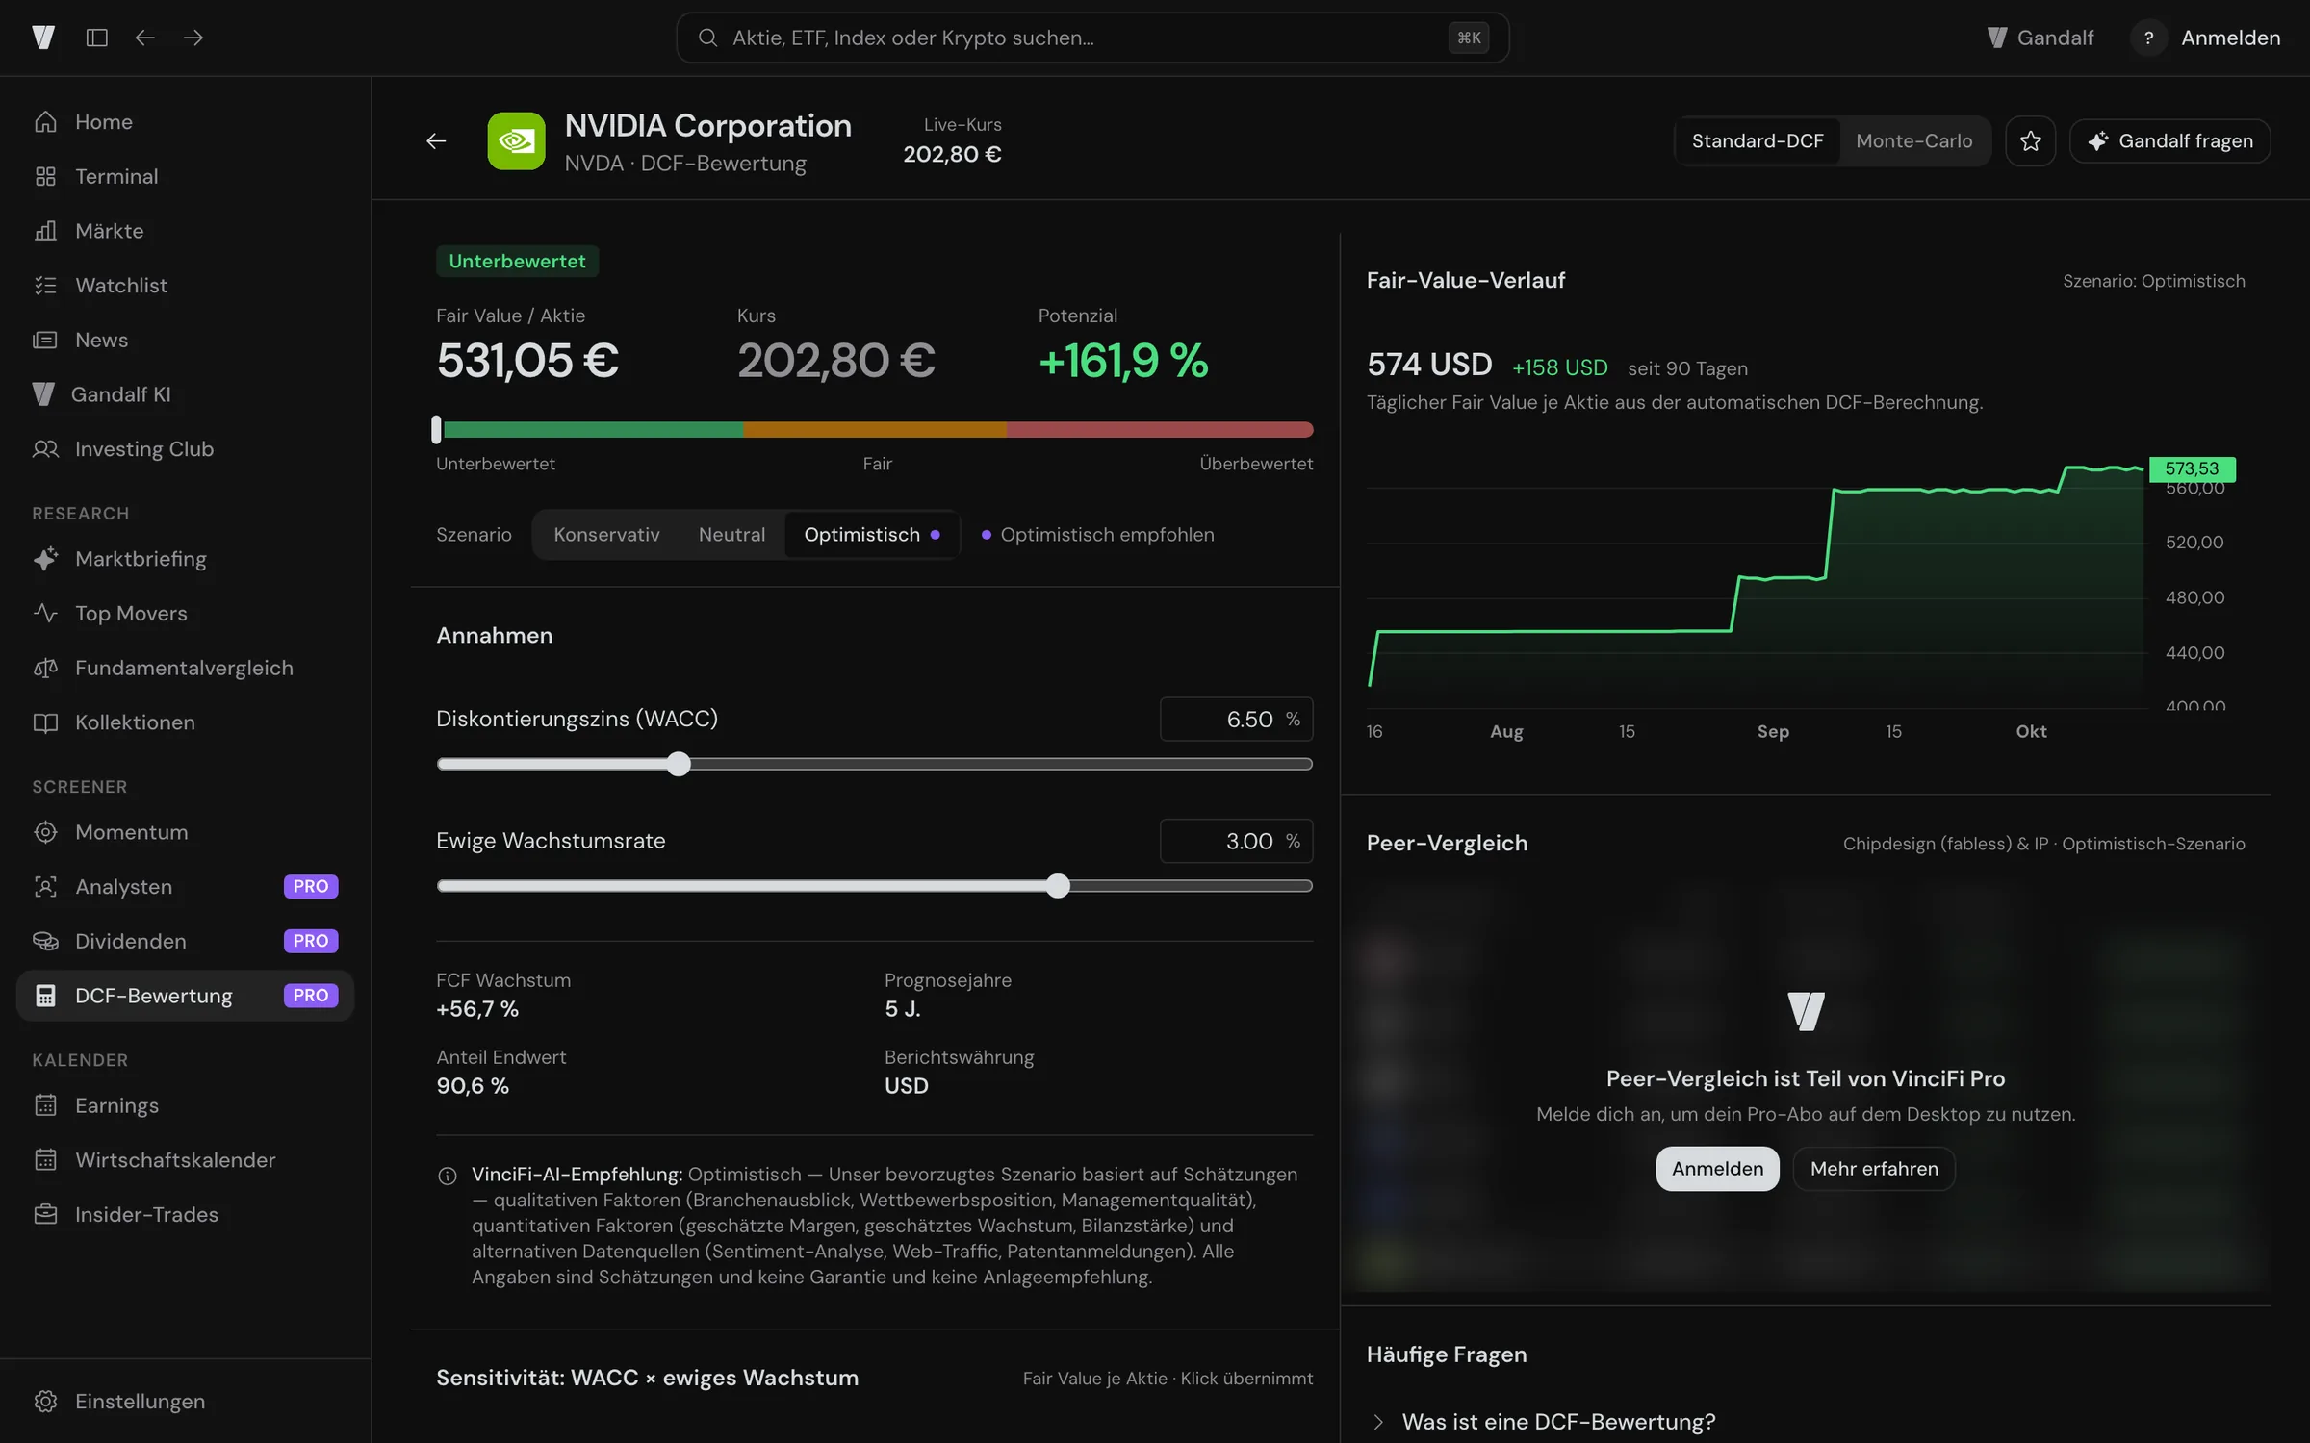Viewport: 2310px width, 1443px height.
Task: Open Dividenden screener
Action: pos(185,941)
